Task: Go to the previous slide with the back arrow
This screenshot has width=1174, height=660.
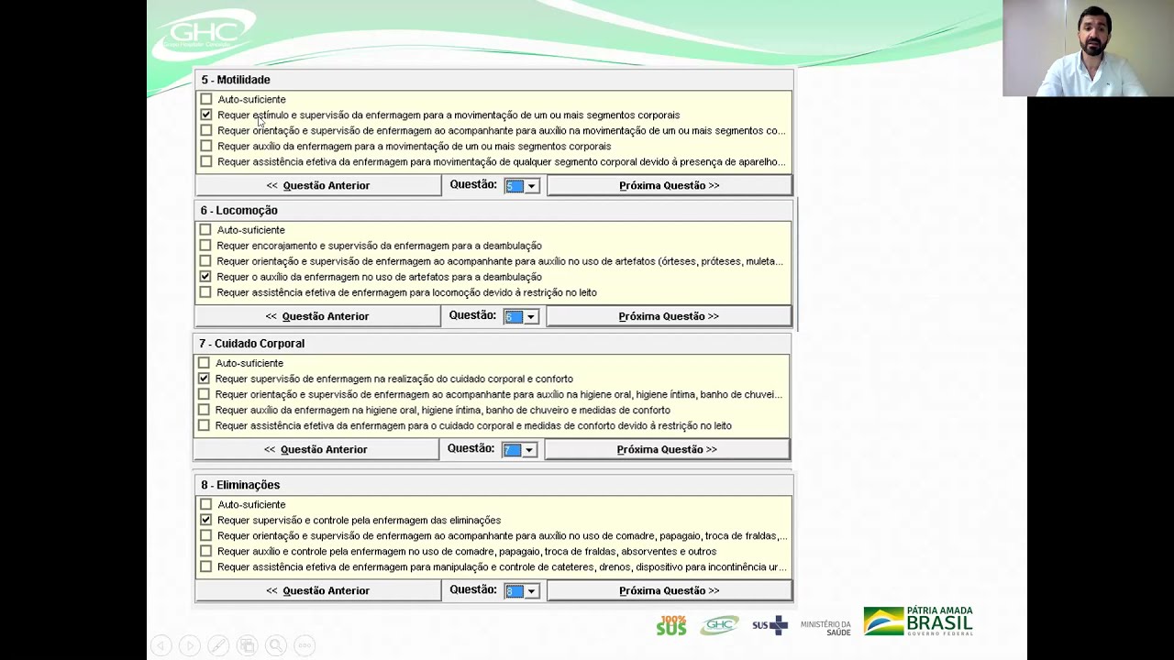Action: click(x=161, y=646)
